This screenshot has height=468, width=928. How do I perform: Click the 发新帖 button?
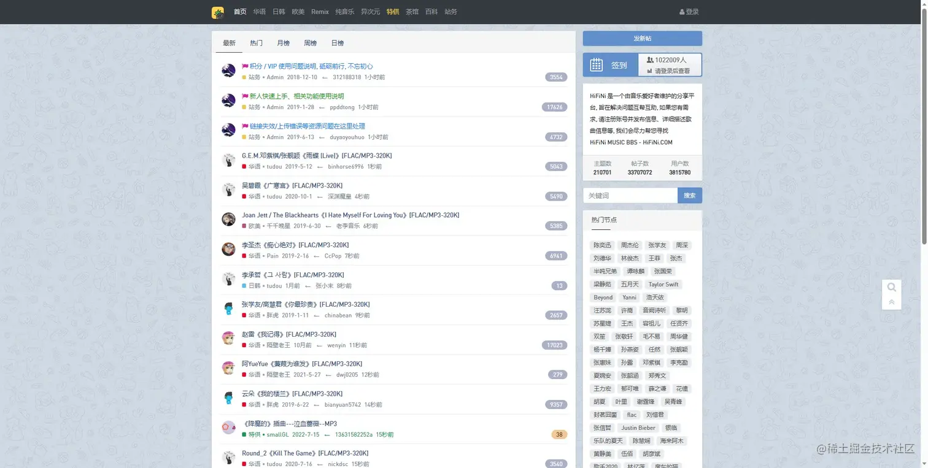click(642, 39)
